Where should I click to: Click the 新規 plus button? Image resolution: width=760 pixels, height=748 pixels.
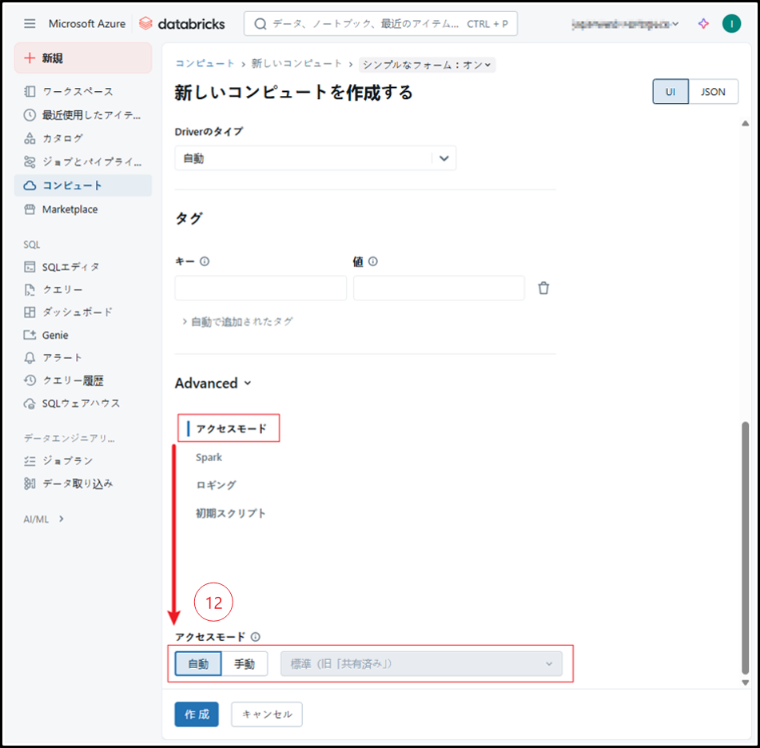tap(83, 58)
